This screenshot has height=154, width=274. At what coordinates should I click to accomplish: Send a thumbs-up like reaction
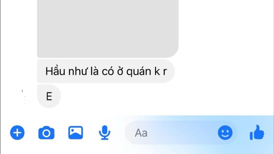tap(257, 132)
